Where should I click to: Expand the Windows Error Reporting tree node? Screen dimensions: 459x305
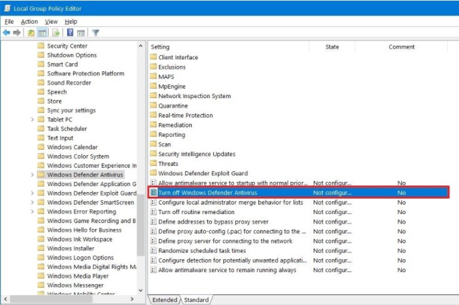(x=32, y=212)
